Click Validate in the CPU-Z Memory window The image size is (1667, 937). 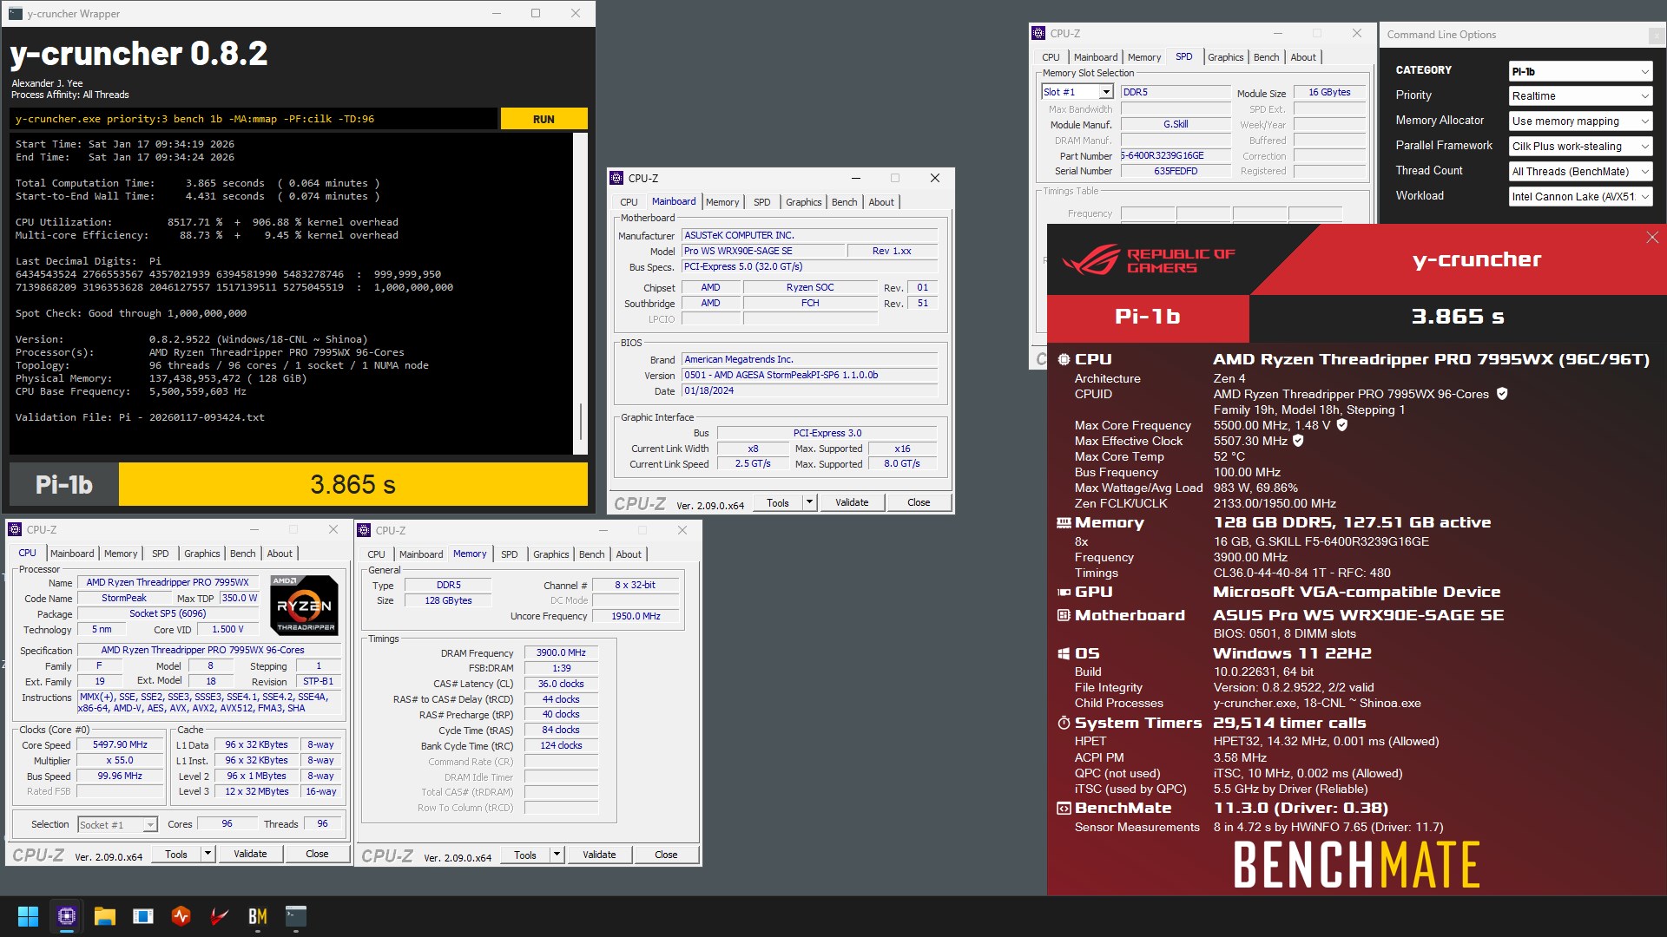coord(599,855)
